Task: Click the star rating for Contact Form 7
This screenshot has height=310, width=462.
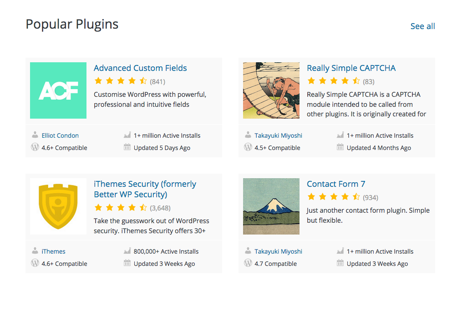Action: pyautogui.click(x=334, y=197)
